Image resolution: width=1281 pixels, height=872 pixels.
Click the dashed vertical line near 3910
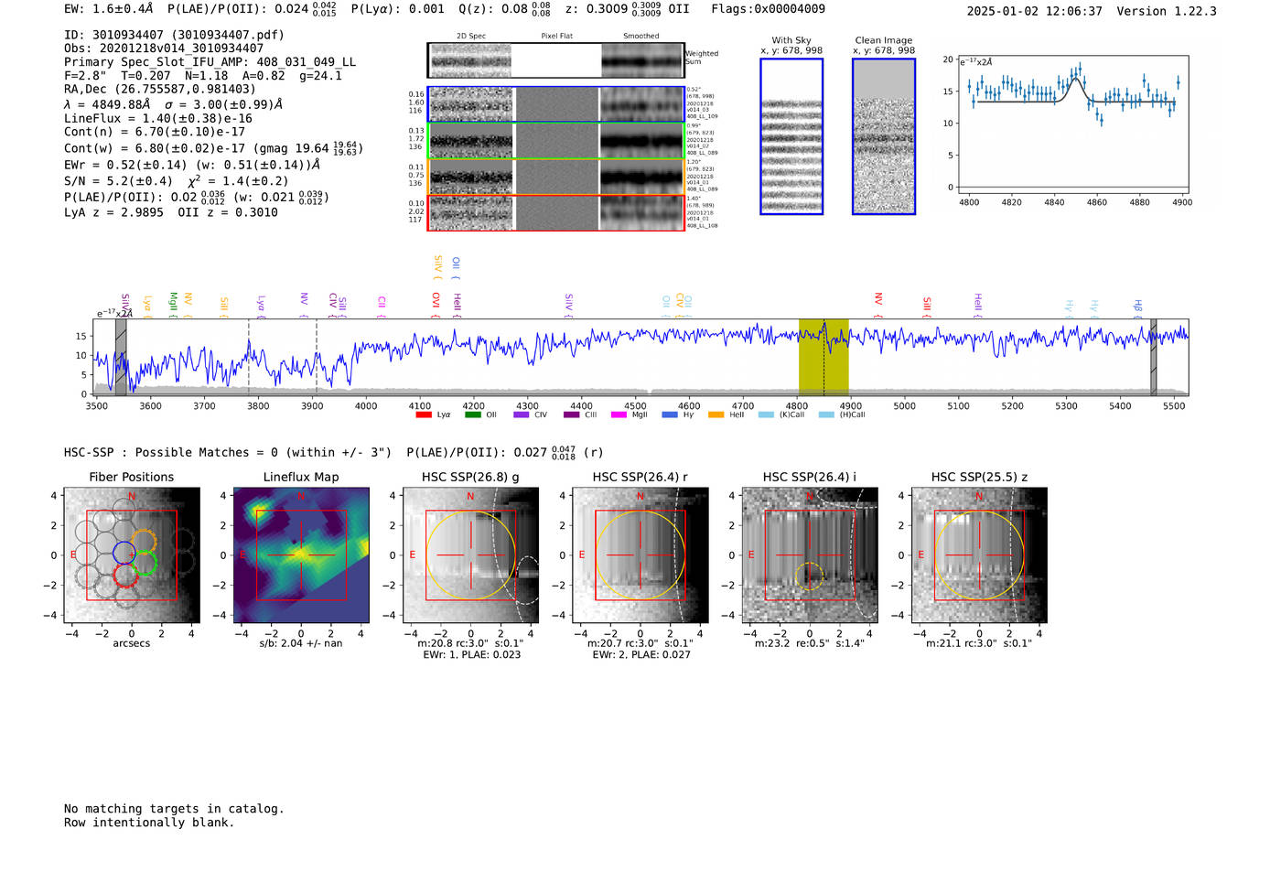(317, 357)
